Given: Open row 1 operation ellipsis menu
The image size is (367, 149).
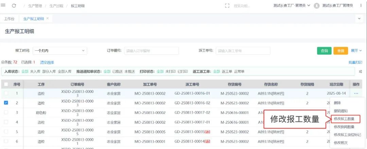Looking at the screenshot, I should 356,93.
